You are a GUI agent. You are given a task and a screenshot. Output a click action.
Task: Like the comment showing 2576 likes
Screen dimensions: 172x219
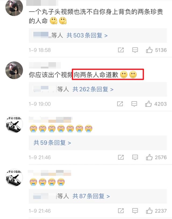coord(149,157)
